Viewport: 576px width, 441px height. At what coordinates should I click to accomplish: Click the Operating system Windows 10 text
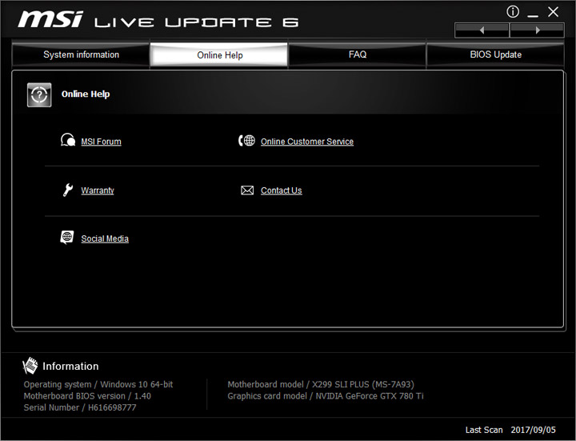tap(98, 384)
